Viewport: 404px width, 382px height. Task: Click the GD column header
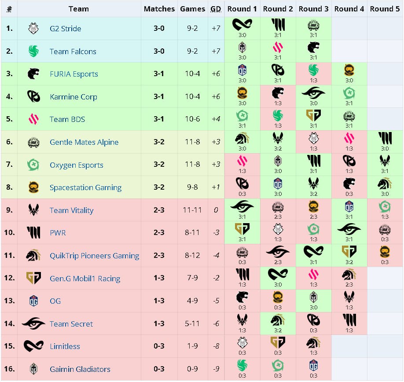coord(216,9)
